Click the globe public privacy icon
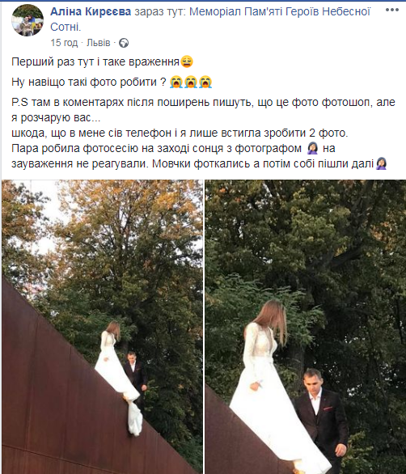406x474 pixels. pyautogui.click(x=124, y=43)
